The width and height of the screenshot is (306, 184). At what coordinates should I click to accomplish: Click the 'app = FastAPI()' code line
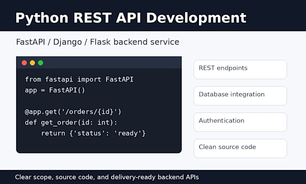coord(55,90)
